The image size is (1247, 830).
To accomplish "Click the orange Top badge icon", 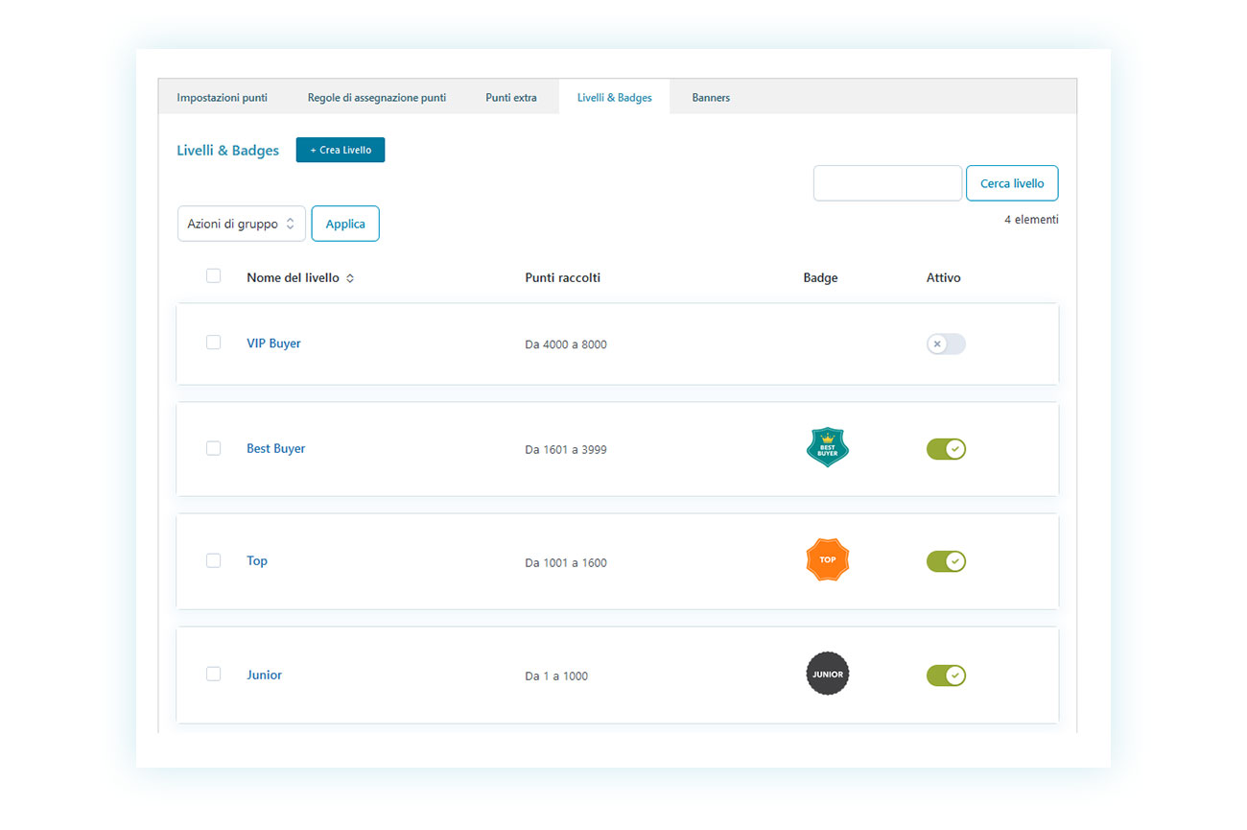I will 827,559.
